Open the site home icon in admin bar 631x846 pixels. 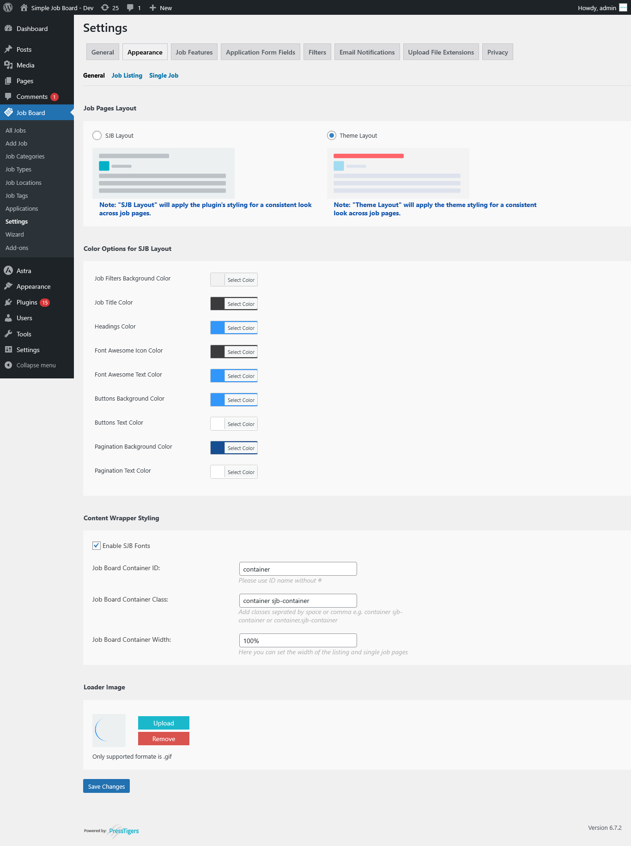24,7
